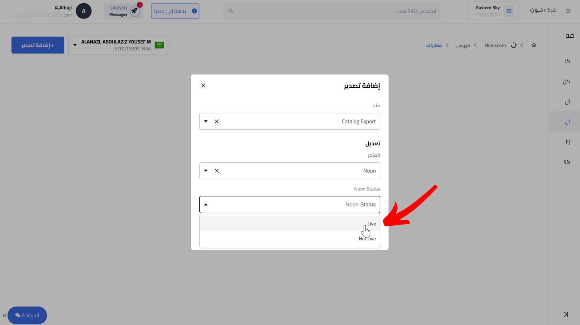Viewport: 580px width, 325px height.
Task: Click the refresh icon beside Noon.com
Action: click(514, 45)
